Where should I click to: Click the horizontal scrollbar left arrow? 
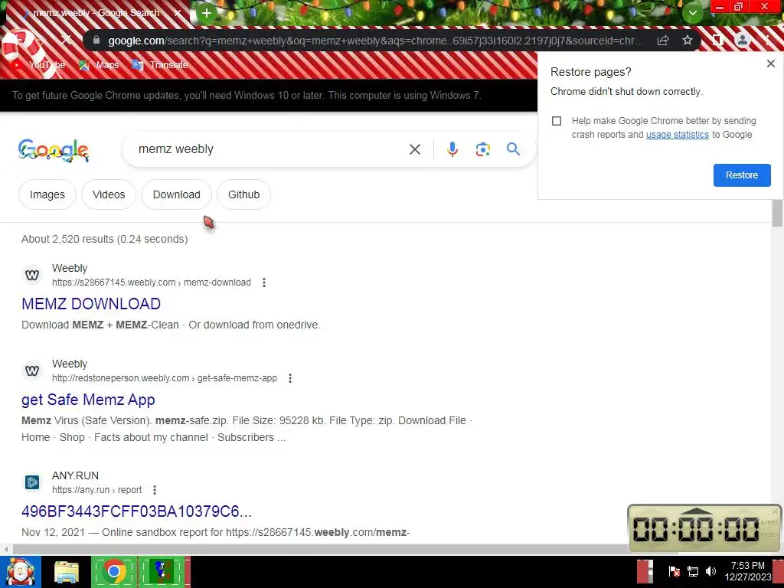point(5,549)
